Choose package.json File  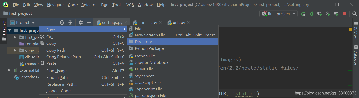pos(173,95)
